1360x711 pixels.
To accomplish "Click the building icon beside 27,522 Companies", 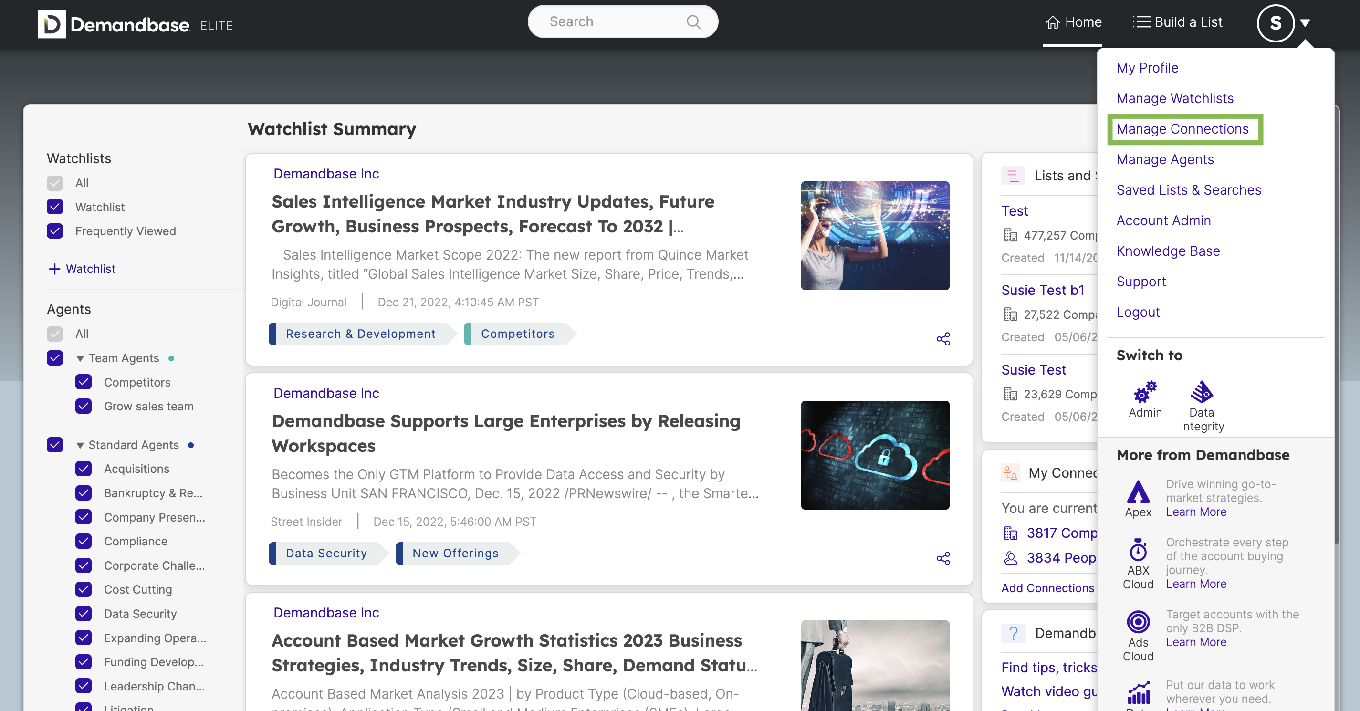I will (x=1010, y=314).
